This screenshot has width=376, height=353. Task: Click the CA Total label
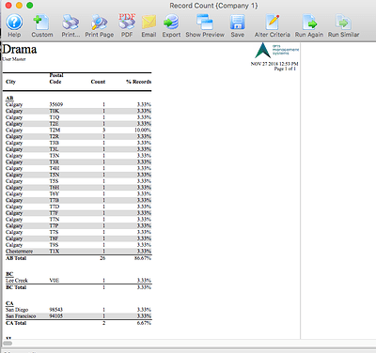[x=16, y=323]
